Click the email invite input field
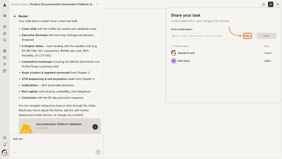Viewport: 282px width, 159px height. click(x=207, y=36)
